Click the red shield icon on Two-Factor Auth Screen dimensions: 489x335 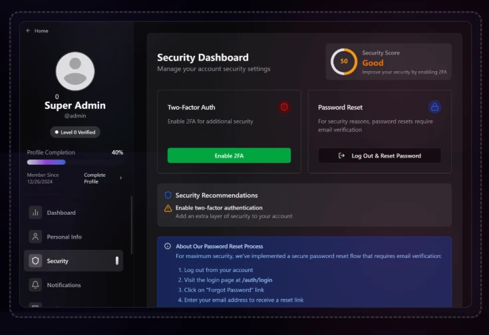(x=284, y=107)
